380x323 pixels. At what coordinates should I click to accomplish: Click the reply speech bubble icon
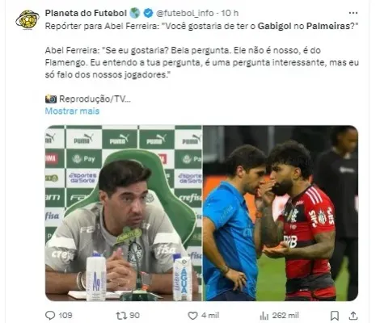(50, 315)
